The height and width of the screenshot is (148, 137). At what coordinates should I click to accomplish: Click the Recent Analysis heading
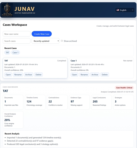click(x=12, y=134)
